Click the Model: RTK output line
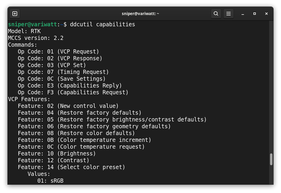 pos(24,31)
